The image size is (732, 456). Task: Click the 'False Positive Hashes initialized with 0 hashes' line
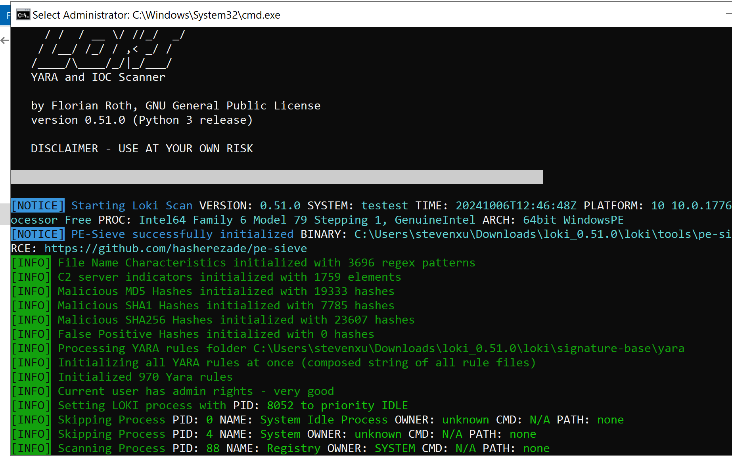click(193, 334)
